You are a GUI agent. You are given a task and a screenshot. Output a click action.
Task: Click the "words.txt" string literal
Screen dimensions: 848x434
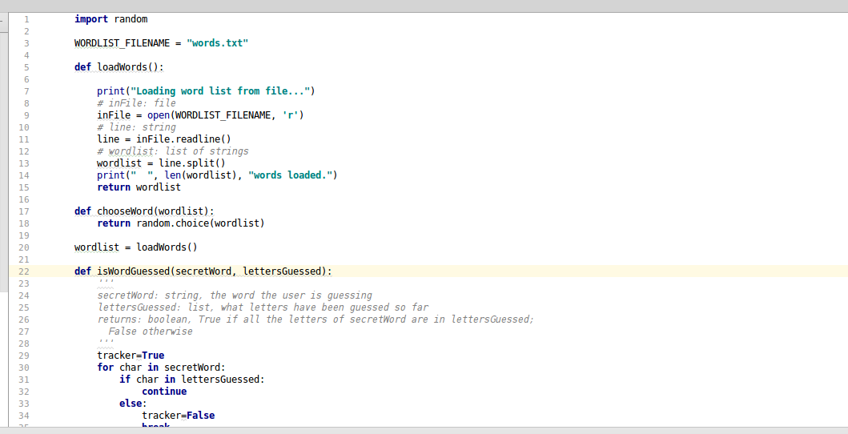(217, 43)
